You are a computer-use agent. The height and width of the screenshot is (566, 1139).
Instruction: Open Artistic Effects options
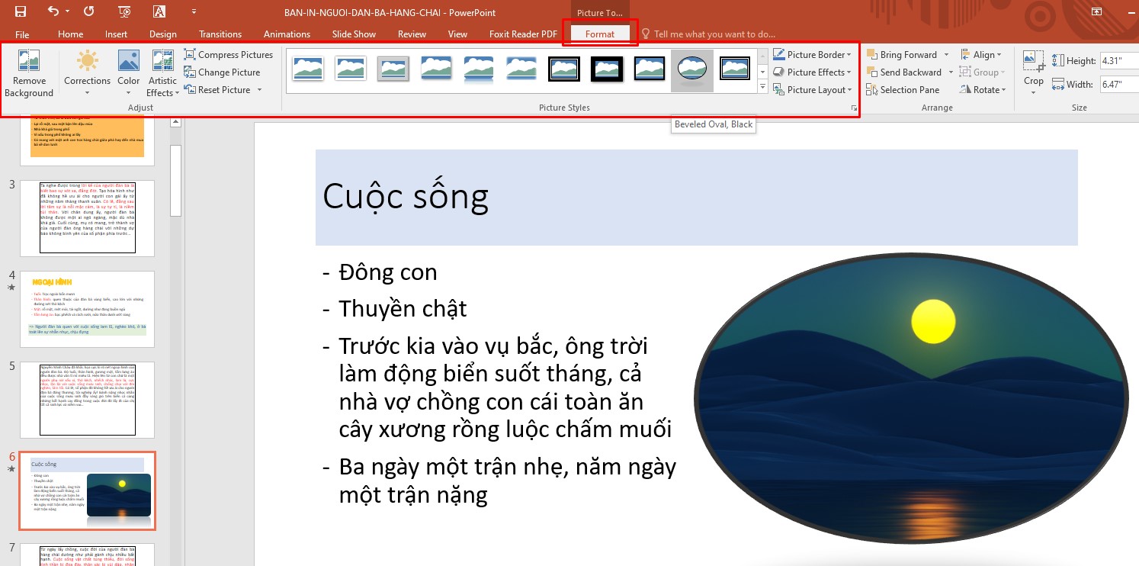coord(162,72)
